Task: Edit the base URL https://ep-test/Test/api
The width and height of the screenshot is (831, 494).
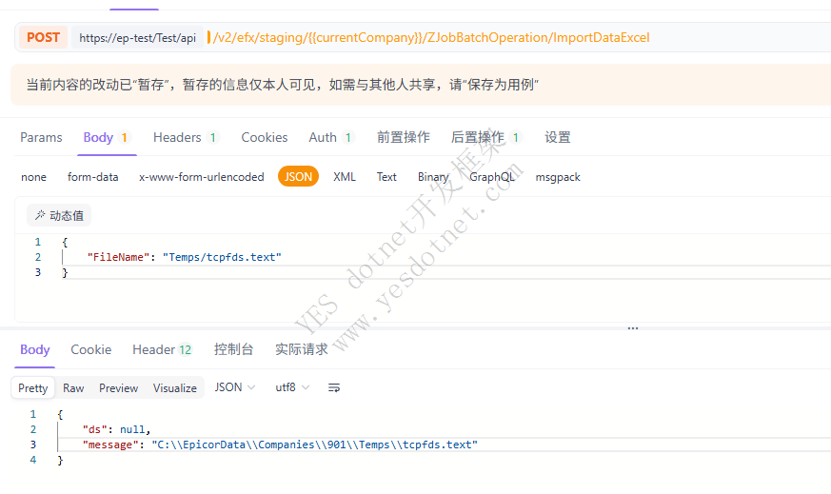Action: point(137,38)
